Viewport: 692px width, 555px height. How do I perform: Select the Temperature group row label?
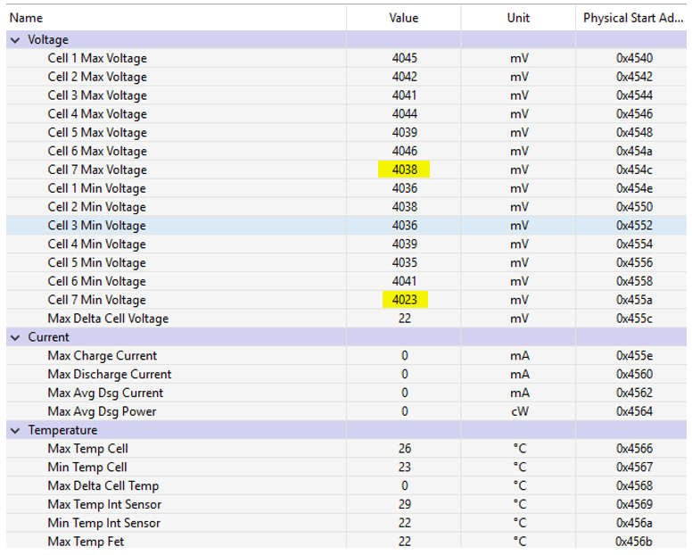[x=62, y=430]
